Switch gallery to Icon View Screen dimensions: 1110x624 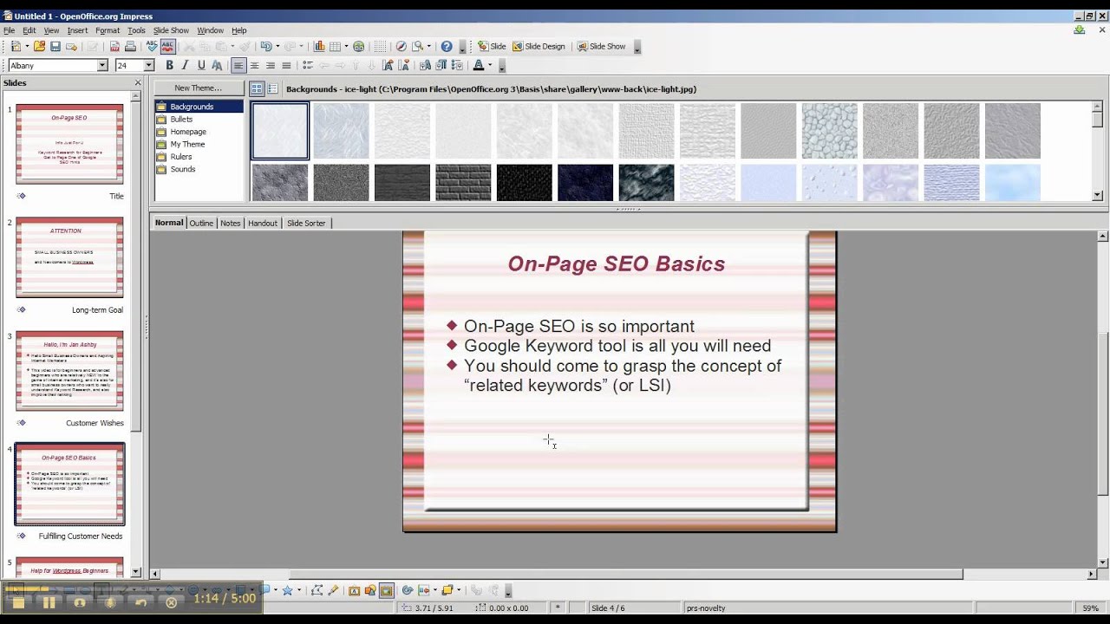pos(257,88)
